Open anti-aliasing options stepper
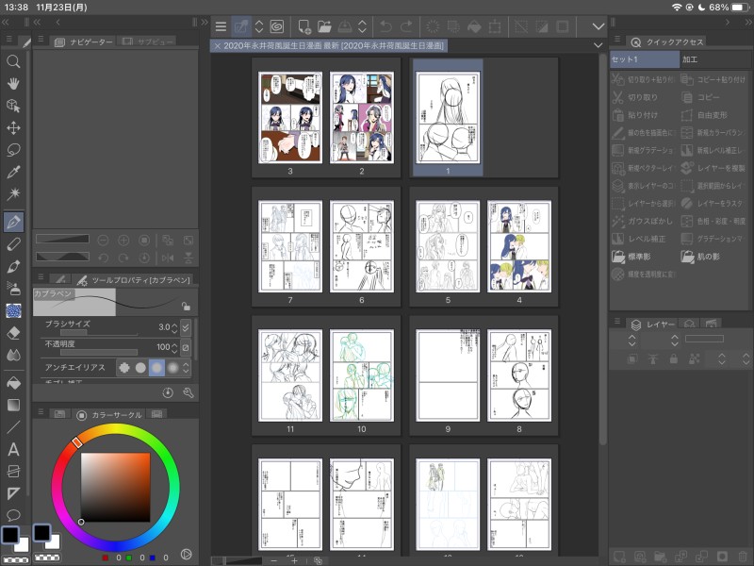This screenshot has width=754, height=566. coord(186,368)
